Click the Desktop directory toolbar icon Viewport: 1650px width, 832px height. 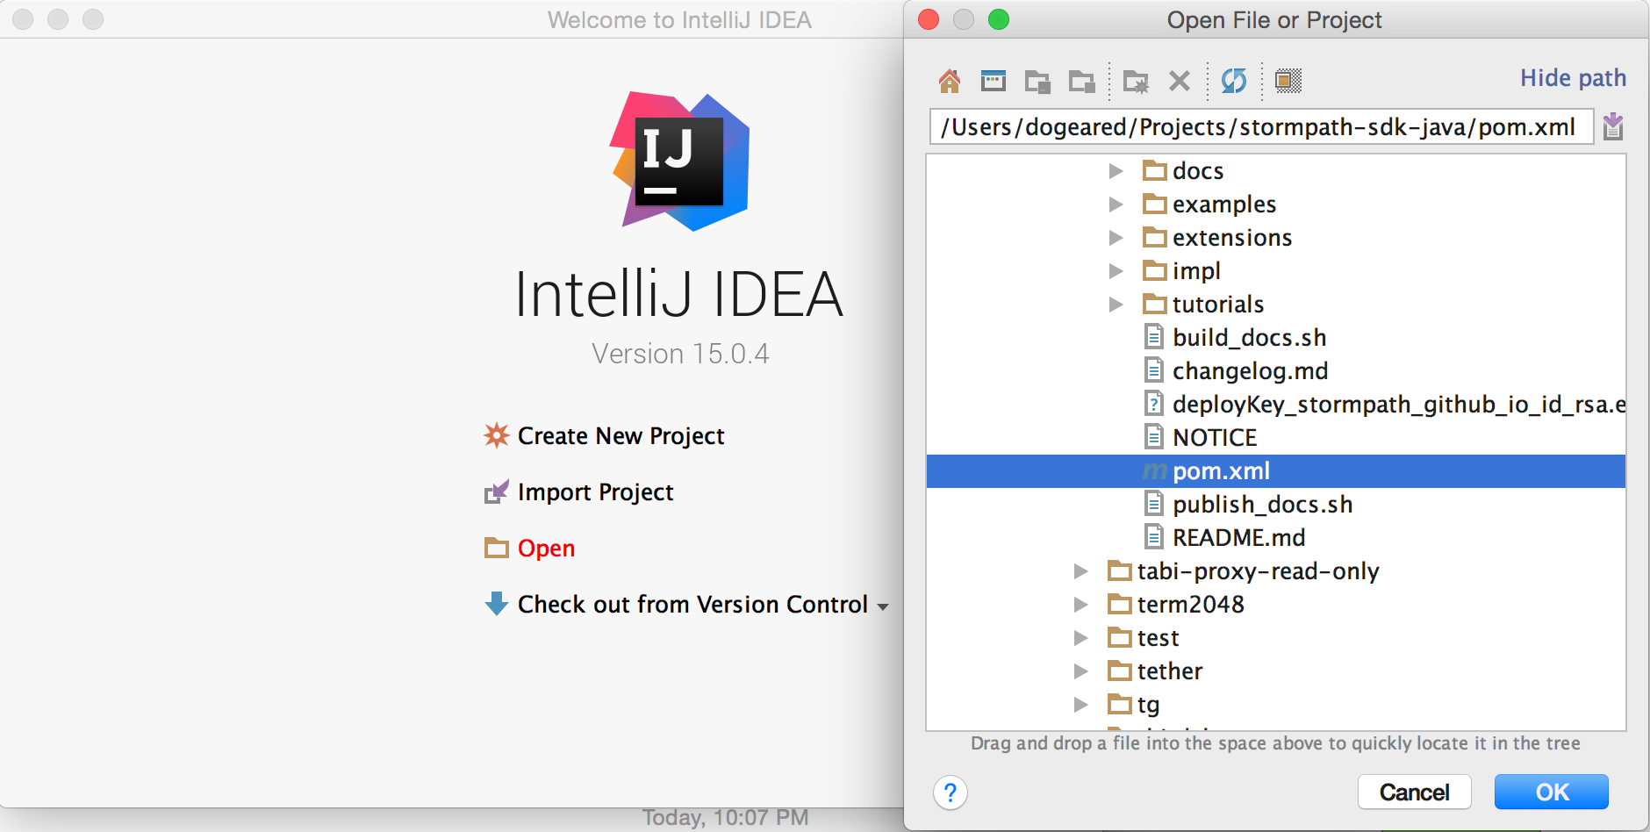click(994, 81)
